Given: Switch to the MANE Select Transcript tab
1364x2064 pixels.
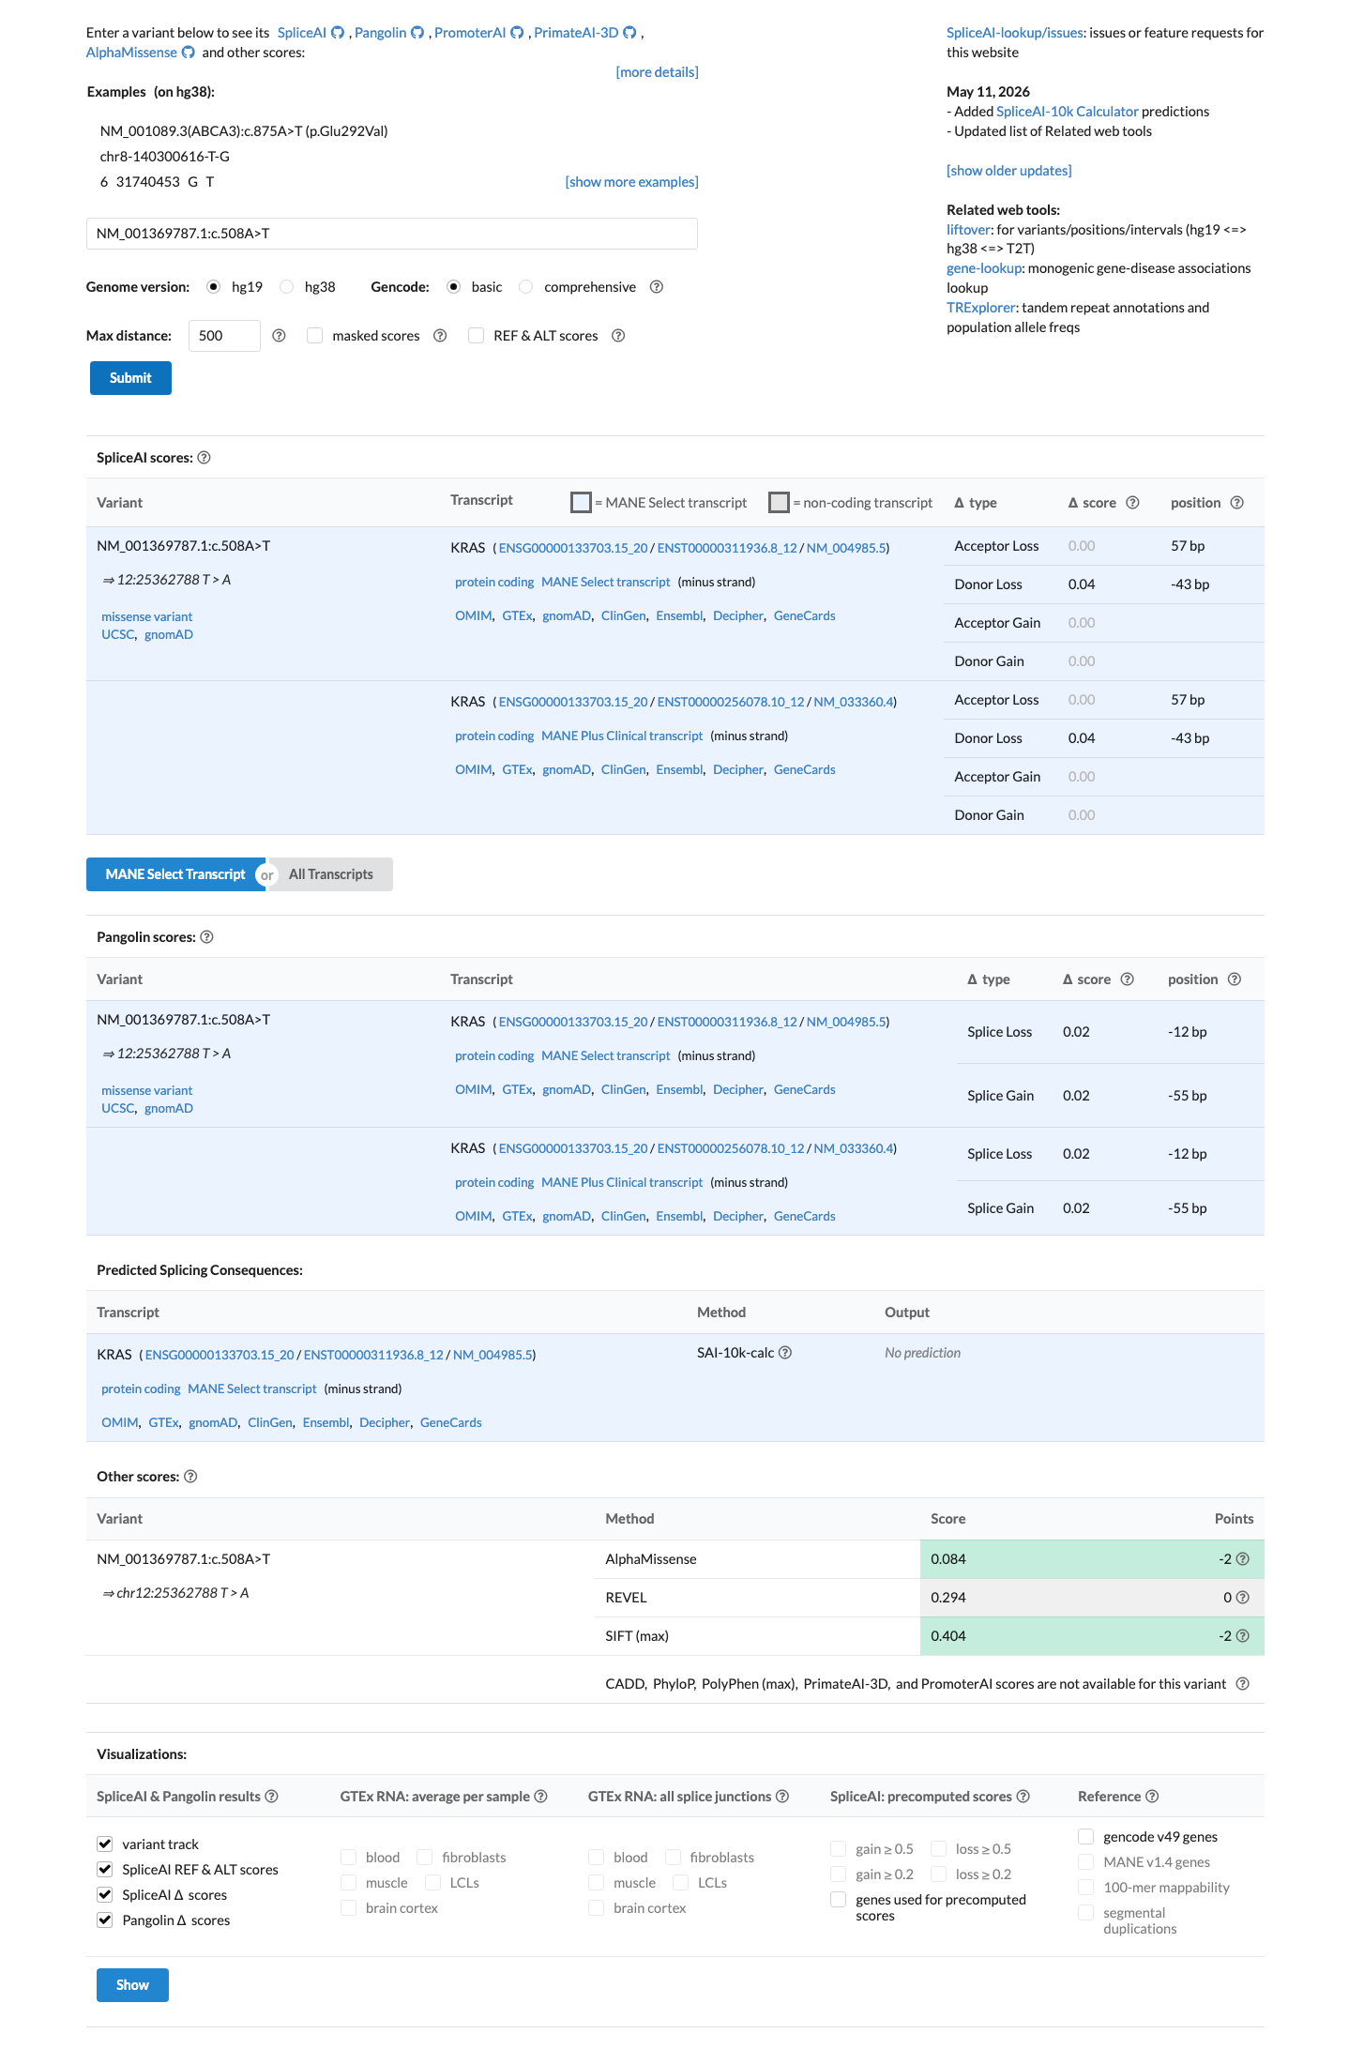Looking at the screenshot, I should coord(175,874).
